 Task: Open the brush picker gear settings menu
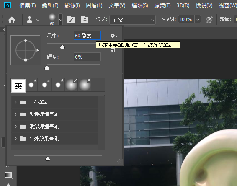click(x=113, y=36)
